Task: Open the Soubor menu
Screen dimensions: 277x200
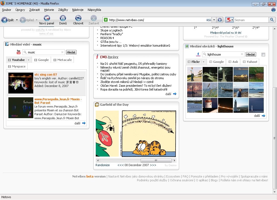Action: [6, 10]
